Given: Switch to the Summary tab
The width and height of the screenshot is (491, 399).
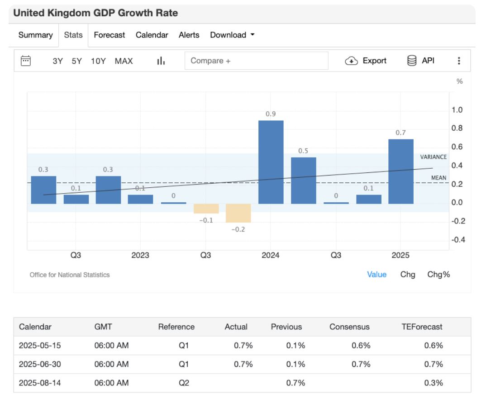Looking at the screenshot, I should pos(35,35).
